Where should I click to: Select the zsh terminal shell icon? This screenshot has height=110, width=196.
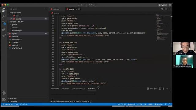[x=150, y=89]
